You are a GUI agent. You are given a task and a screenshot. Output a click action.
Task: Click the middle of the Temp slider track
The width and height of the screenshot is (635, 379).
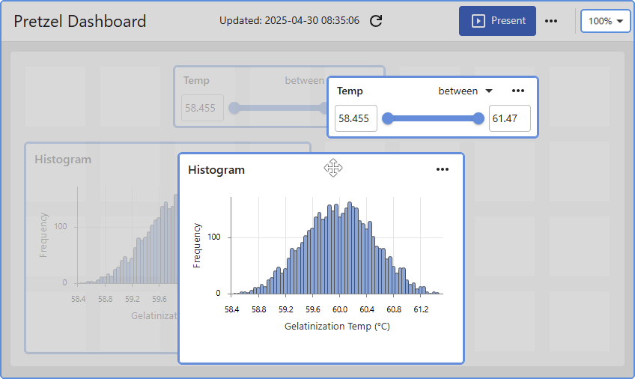coord(434,118)
